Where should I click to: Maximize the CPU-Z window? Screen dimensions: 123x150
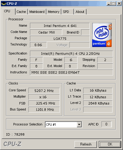(114, 4)
